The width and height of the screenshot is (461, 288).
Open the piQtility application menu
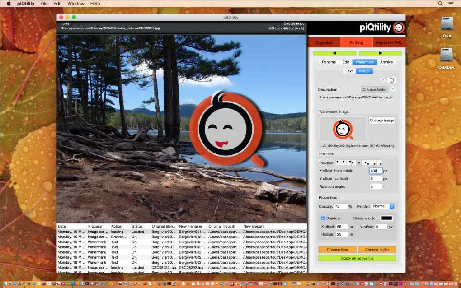click(26, 4)
